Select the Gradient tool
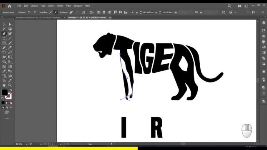The image size is (267, 150). [10, 66]
